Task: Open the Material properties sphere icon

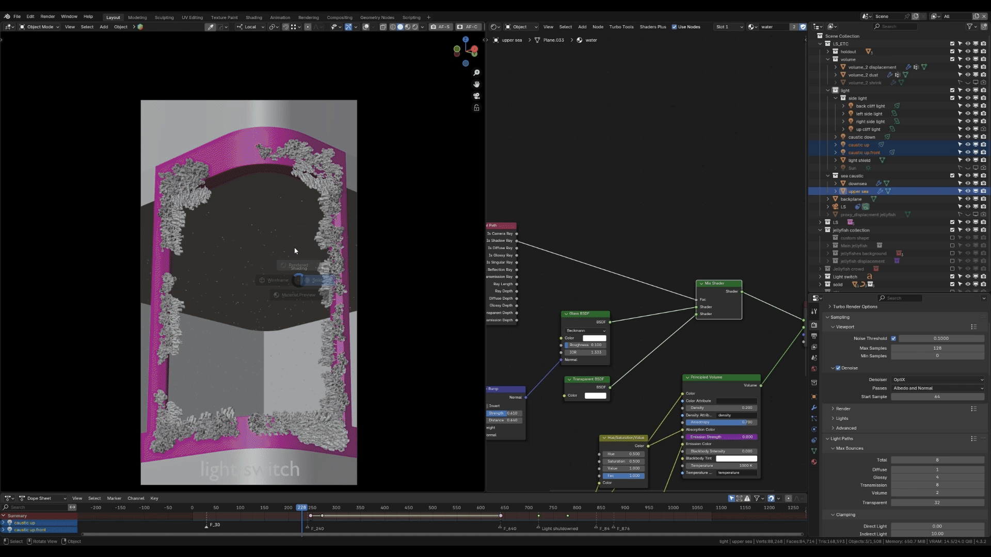Action: point(814,462)
